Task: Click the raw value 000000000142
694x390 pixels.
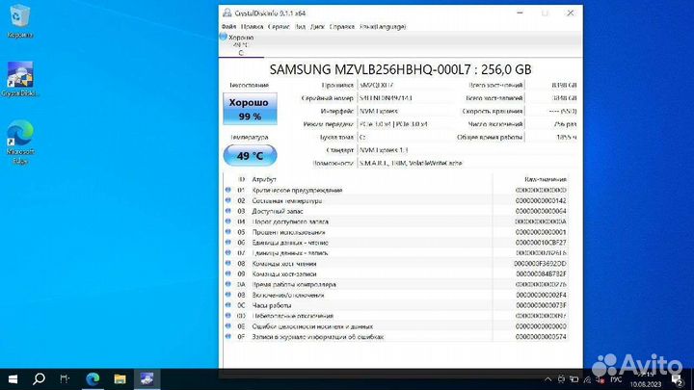Action: pyautogui.click(x=541, y=200)
